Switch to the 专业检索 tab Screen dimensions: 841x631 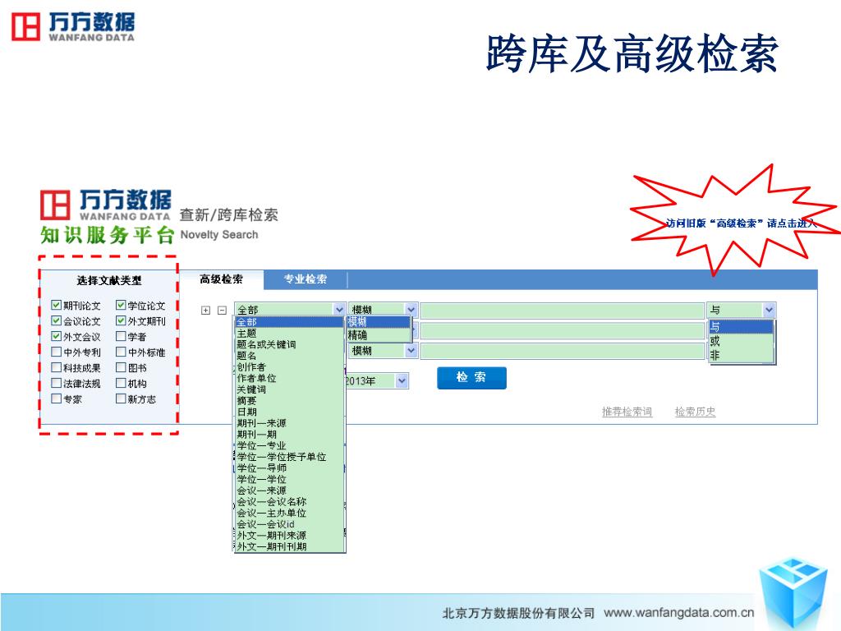(305, 279)
